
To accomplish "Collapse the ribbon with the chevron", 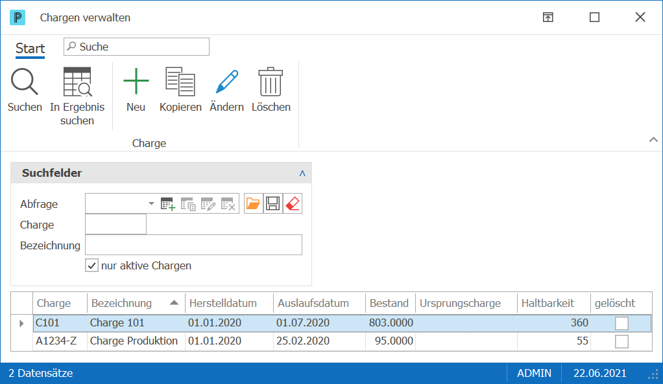I will (x=653, y=140).
